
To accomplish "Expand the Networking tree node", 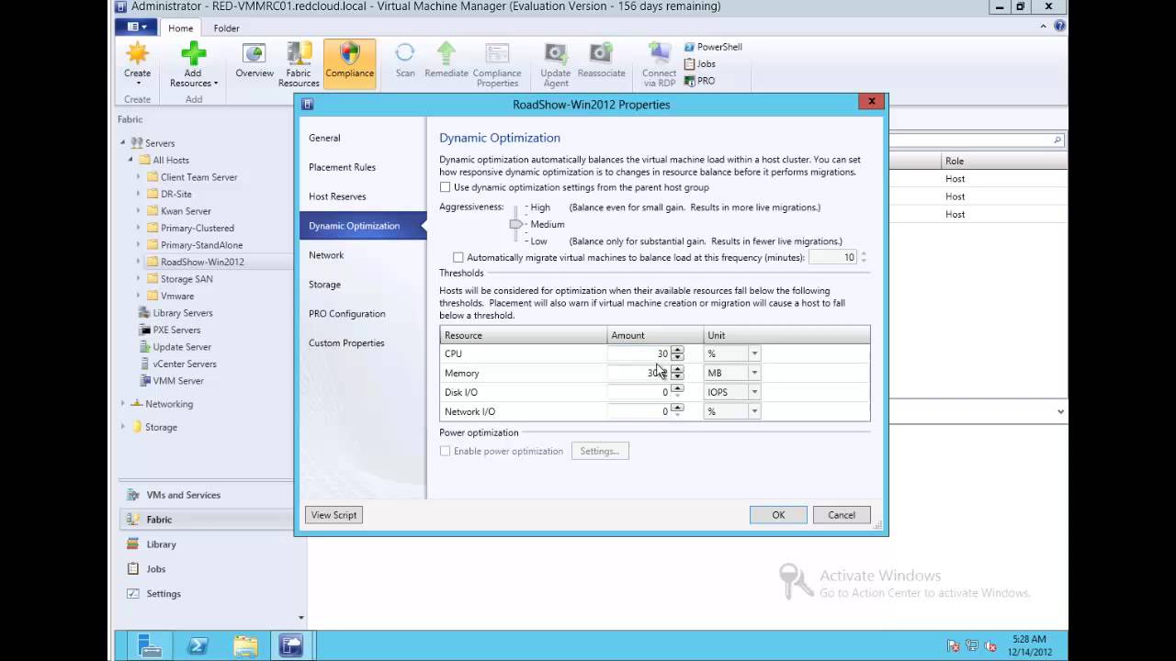I will 123,404.
